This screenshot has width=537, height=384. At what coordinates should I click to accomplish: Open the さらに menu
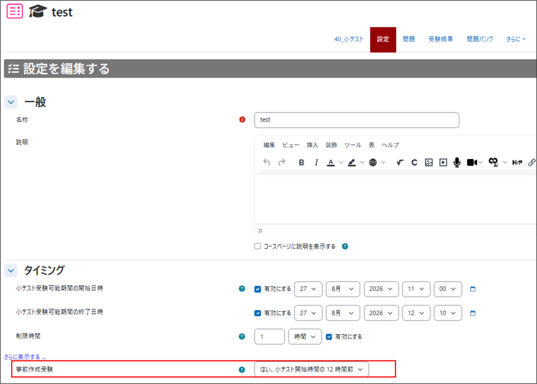click(516, 39)
